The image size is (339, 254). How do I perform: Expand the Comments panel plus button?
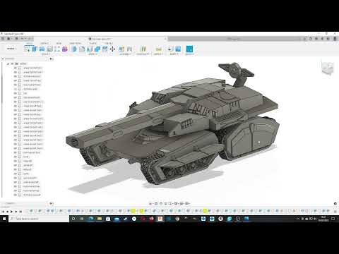click(x=51, y=203)
